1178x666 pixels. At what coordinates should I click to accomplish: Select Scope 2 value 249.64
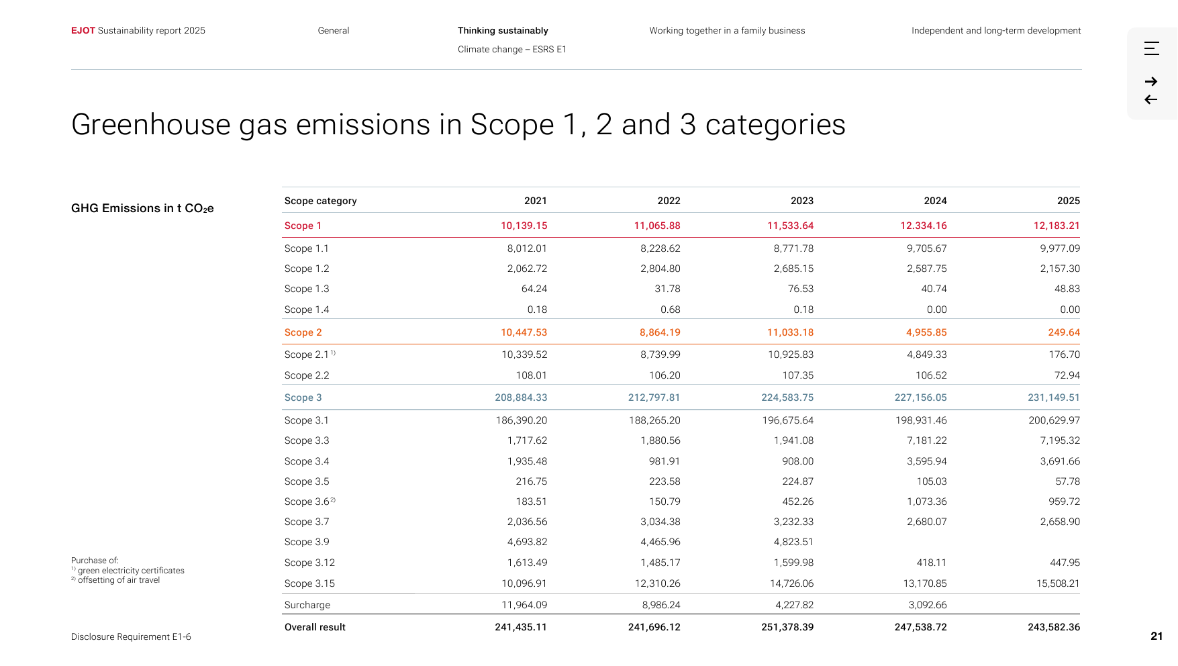1064,332
